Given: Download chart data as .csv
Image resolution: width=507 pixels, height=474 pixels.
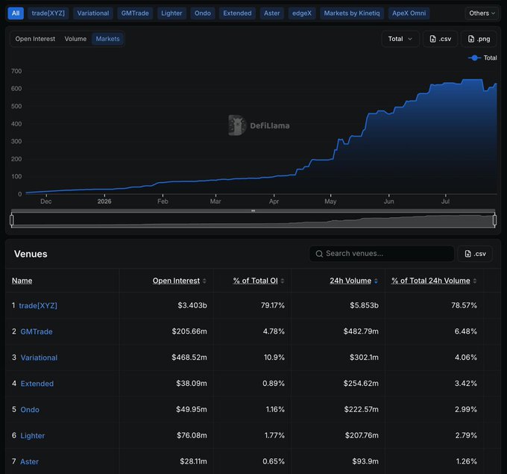Looking at the screenshot, I should (x=440, y=39).
